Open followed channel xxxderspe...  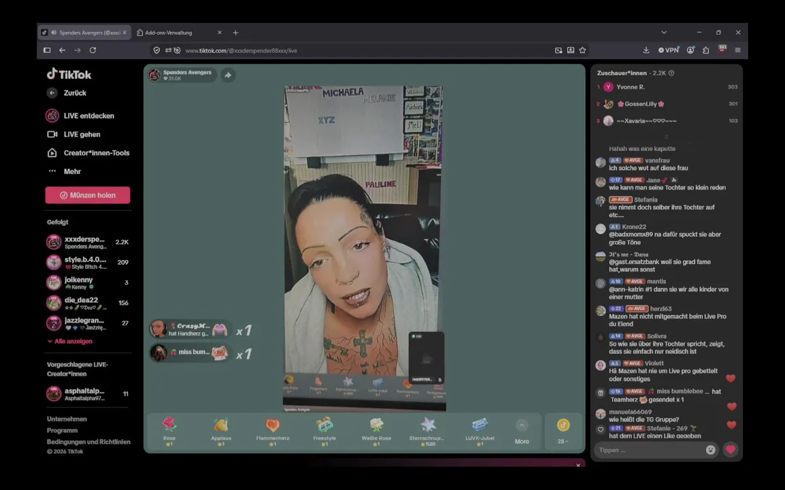point(88,242)
